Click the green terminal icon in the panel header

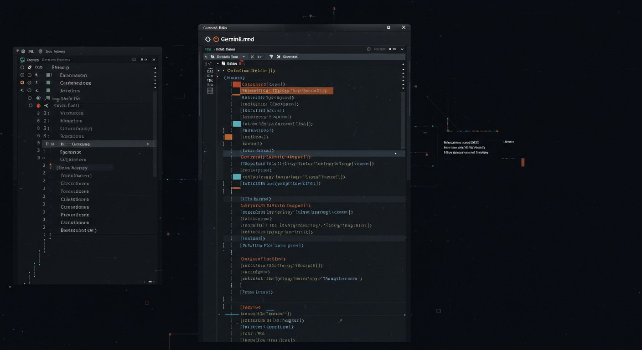22,59
